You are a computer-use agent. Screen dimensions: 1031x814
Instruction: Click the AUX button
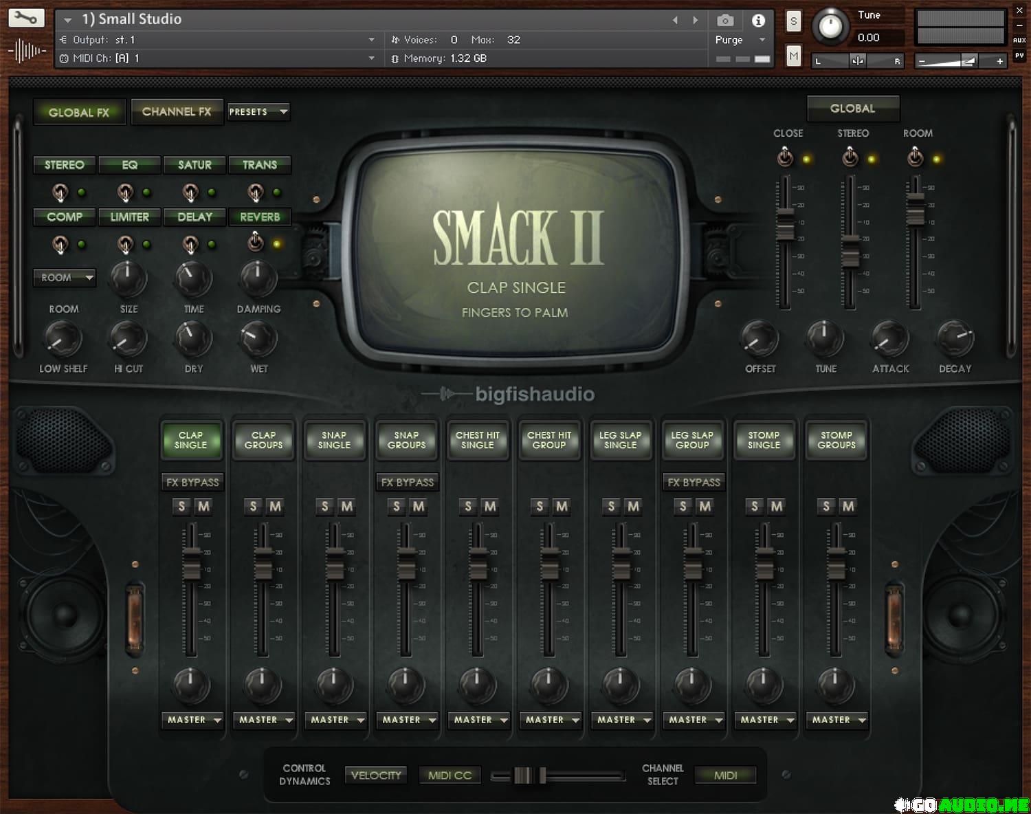(x=1019, y=41)
